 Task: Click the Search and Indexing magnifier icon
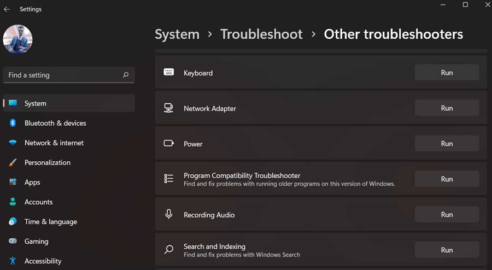pos(169,249)
